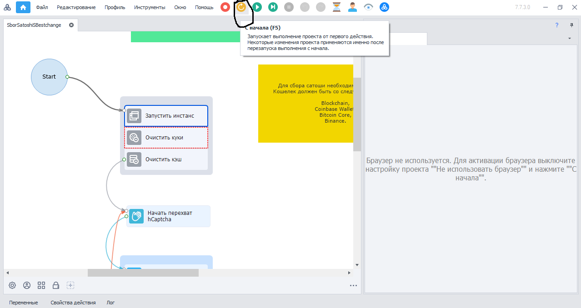
Task: Open the profile person icon in the toolbar
Action: coord(352,7)
